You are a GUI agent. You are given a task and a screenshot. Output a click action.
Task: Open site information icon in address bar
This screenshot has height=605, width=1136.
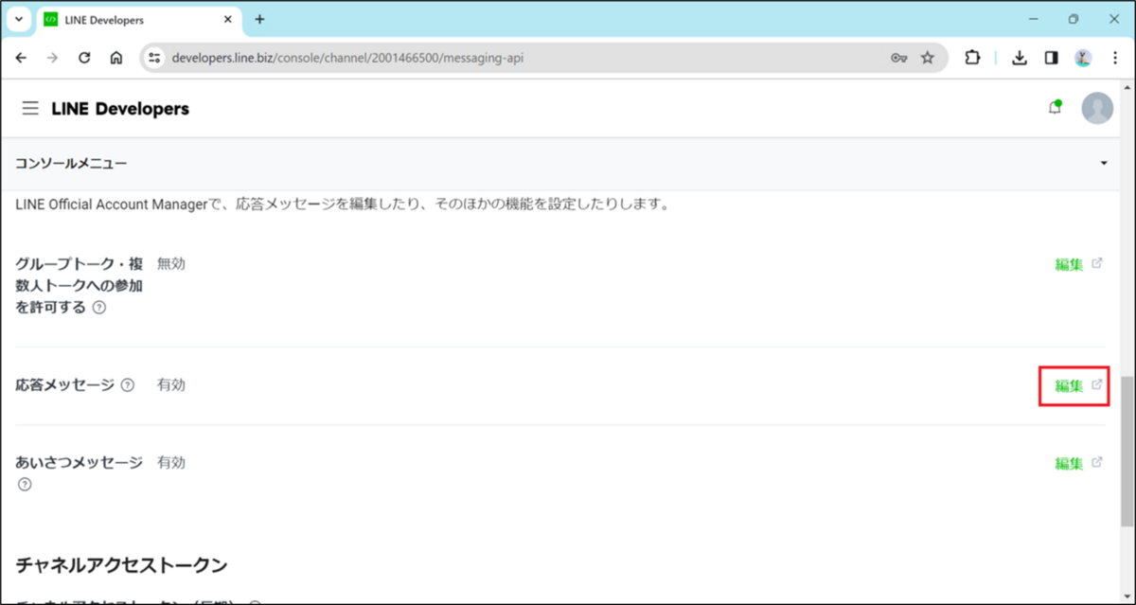(x=156, y=58)
